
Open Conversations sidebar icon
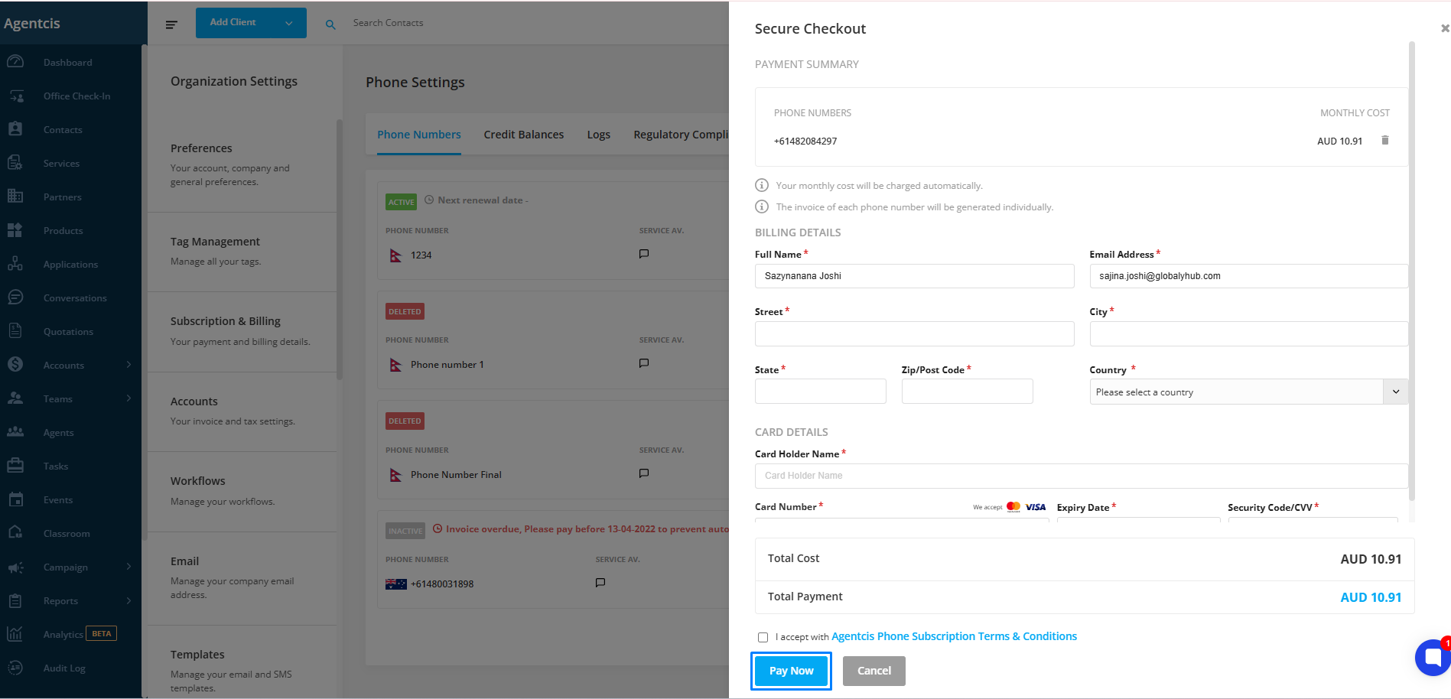15,297
